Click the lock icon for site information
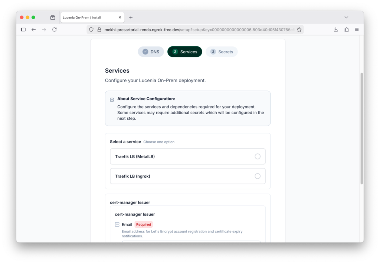 [99, 30]
